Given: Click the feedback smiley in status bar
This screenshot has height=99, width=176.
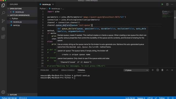Looking at the screenshot, I should [168, 98].
